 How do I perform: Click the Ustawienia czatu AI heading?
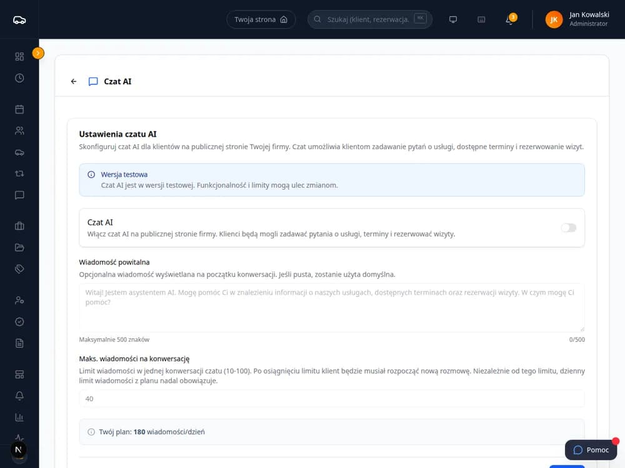click(x=117, y=134)
